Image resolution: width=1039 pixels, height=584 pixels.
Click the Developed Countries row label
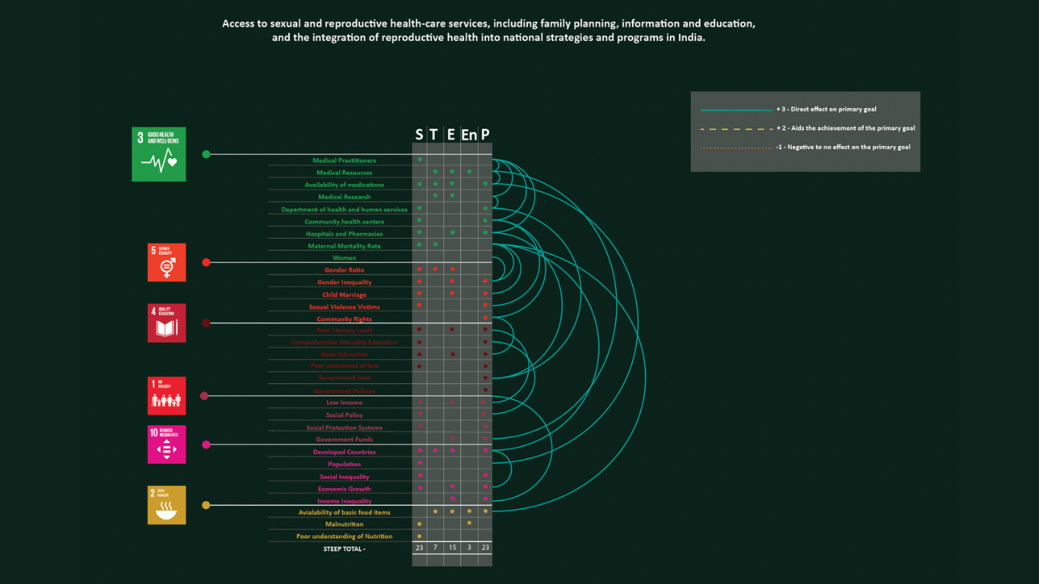pos(345,452)
